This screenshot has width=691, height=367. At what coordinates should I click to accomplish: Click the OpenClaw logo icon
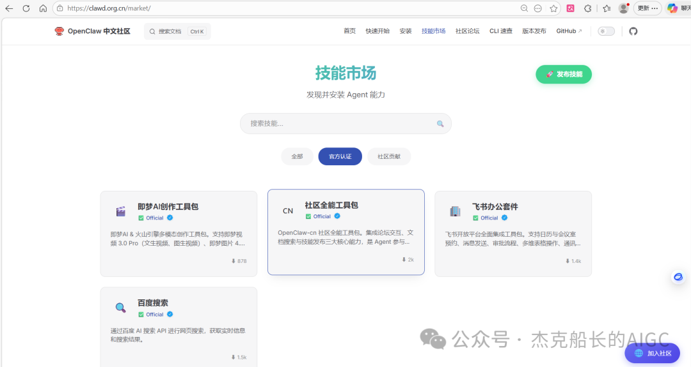59,31
